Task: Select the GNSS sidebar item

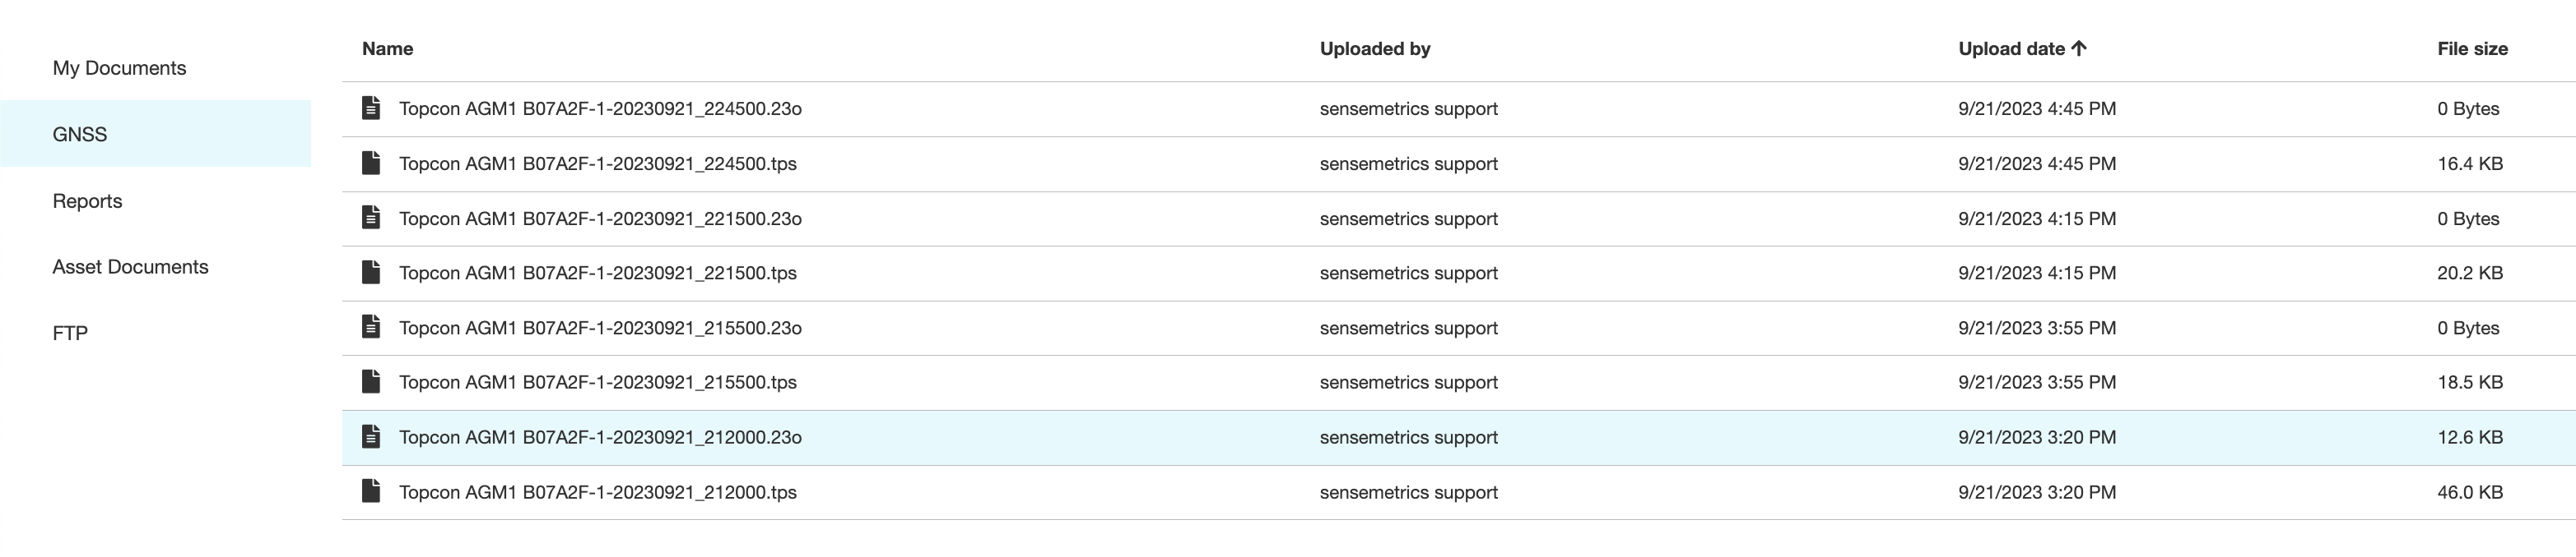Action: (155, 134)
